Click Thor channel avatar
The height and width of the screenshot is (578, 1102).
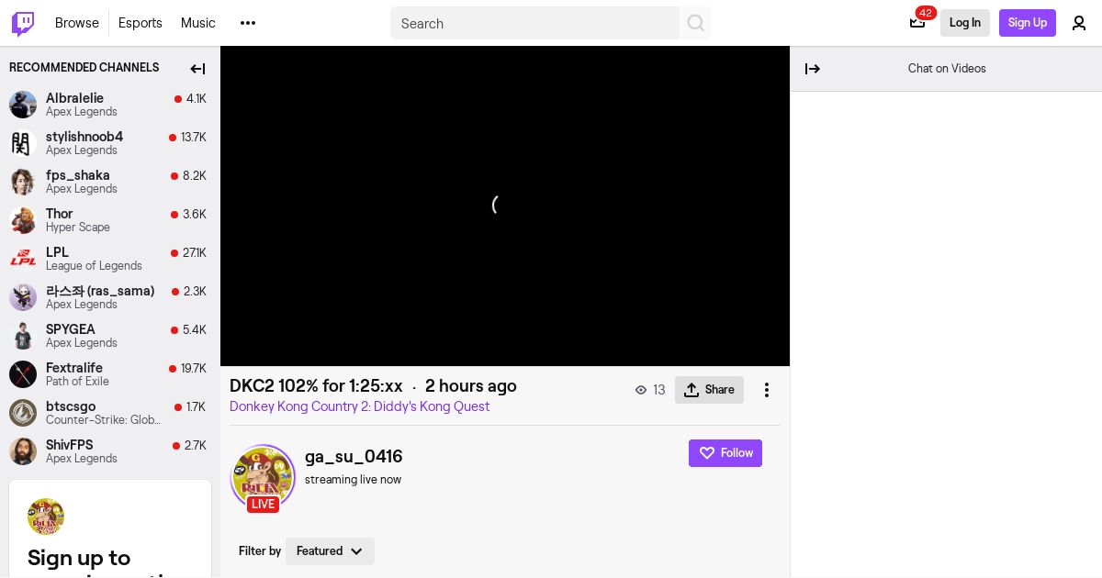pyautogui.click(x=23, y=220)
